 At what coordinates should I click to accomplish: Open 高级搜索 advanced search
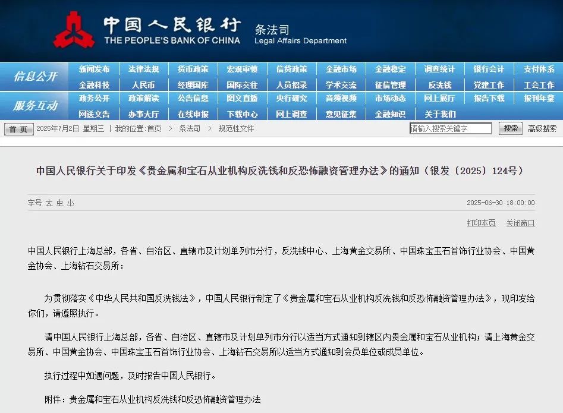pyautogui.click(x=542, y=128)
